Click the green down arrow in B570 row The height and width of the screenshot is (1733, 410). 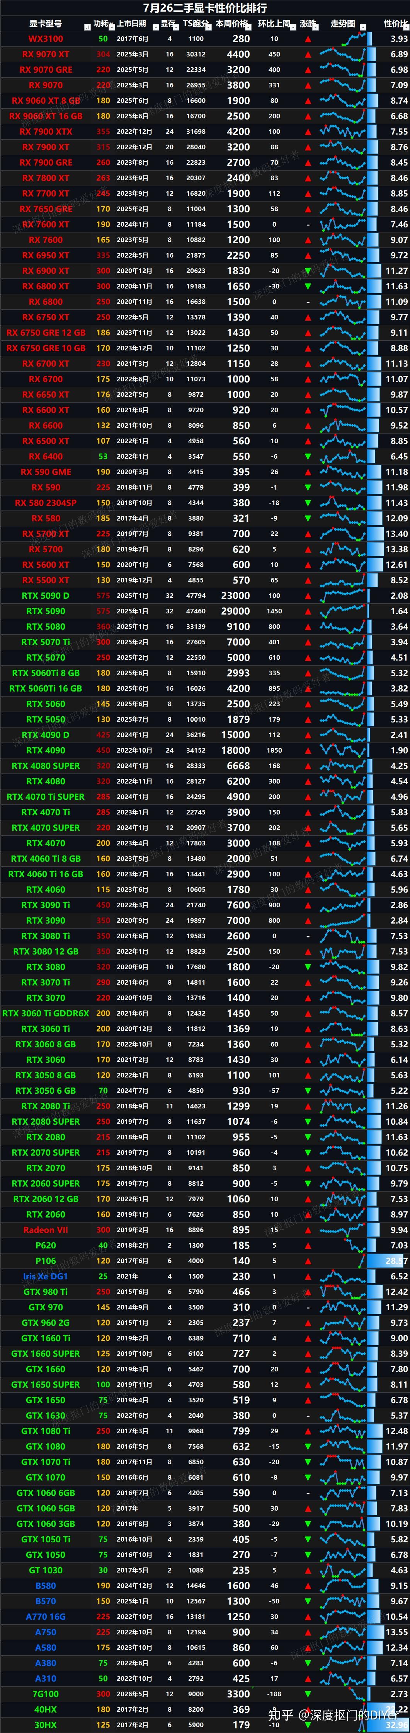[x=308, y=1602]
